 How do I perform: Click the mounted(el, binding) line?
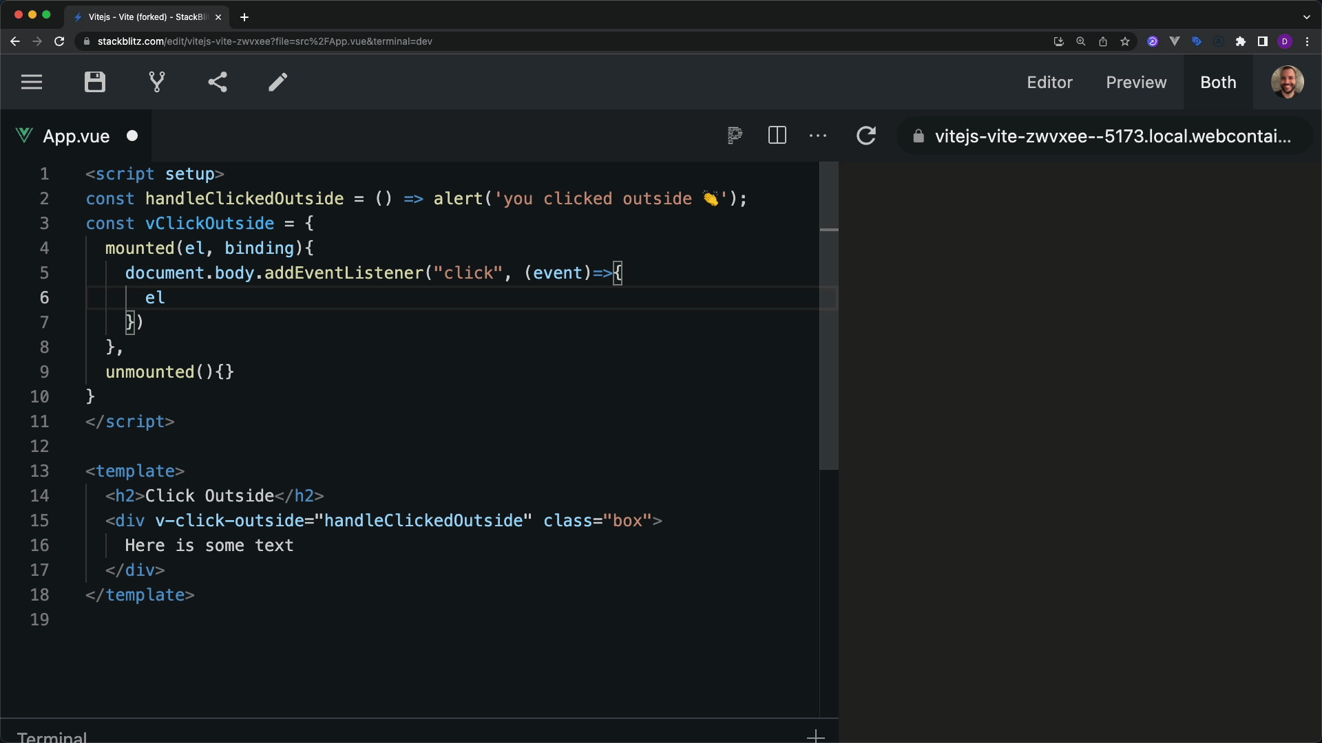(209, 248)
